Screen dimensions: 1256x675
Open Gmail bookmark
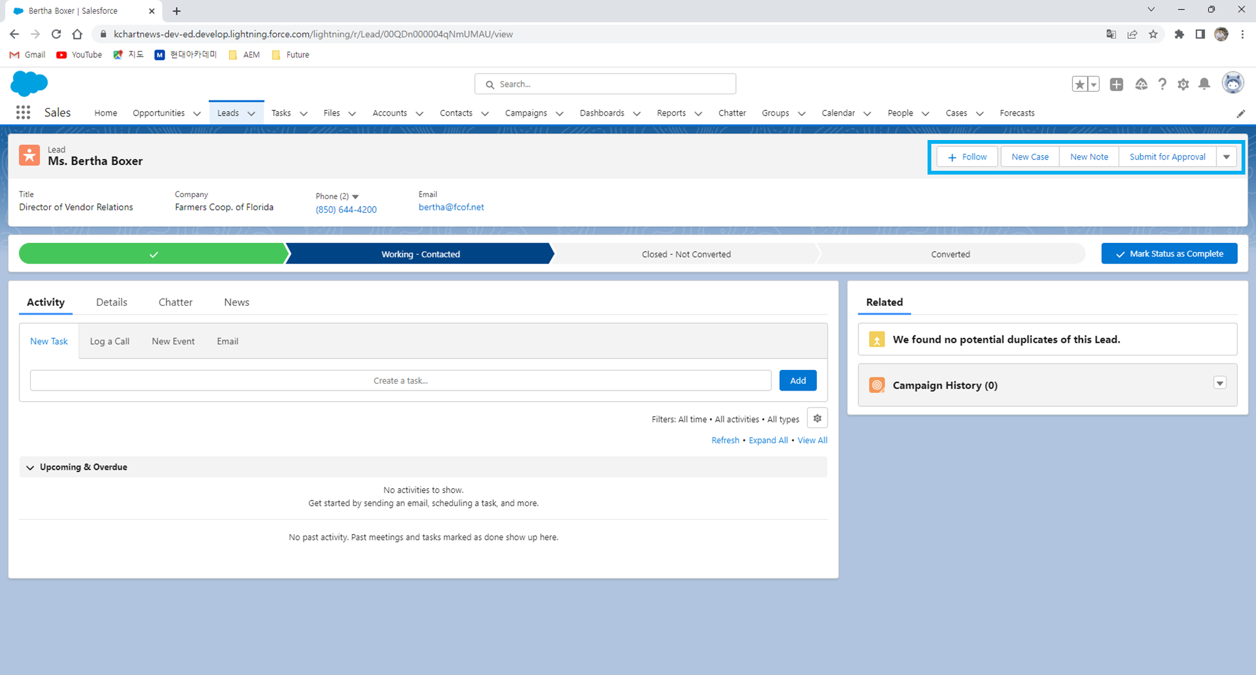coord(28,55)
